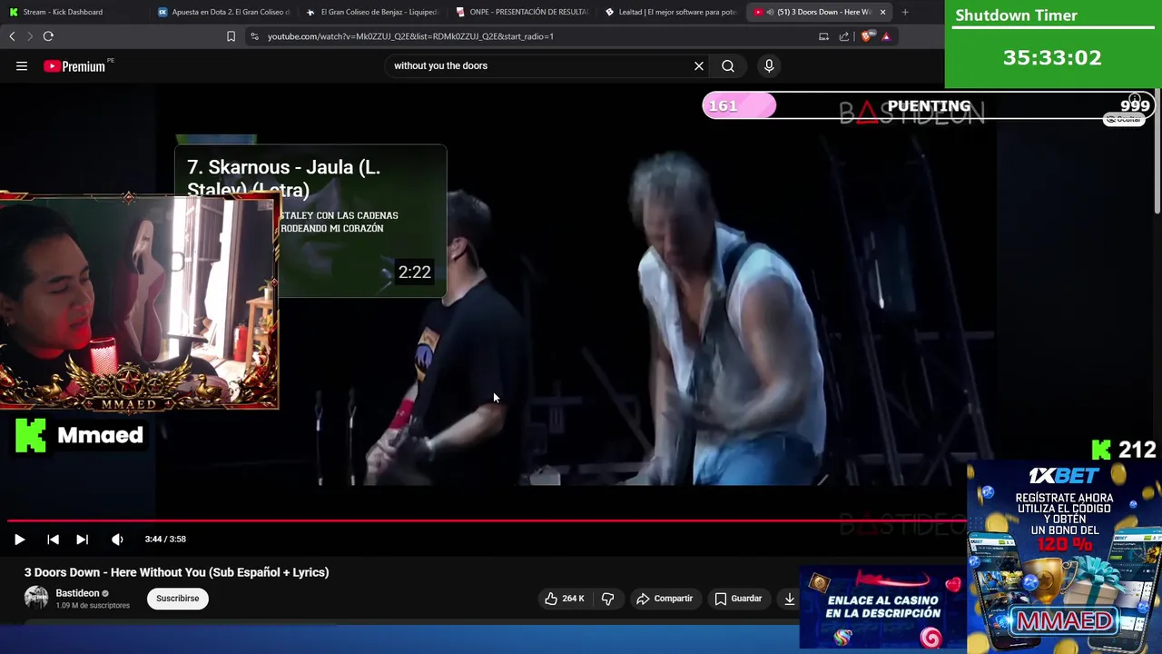Screen dimensions: 1162x654
Task: Switch to El Gran Coliseo de Benjaz tab
Action: [x=372, y=12]
